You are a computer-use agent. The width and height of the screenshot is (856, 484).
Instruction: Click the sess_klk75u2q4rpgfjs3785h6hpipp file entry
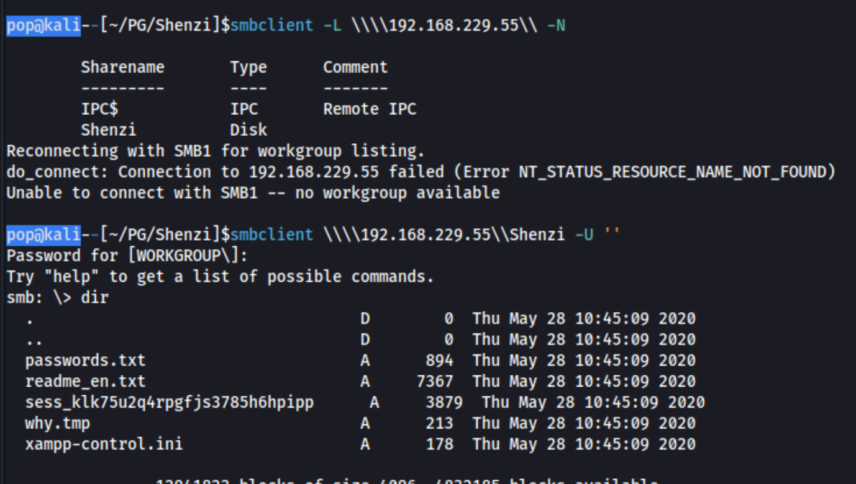pos(169,403)
